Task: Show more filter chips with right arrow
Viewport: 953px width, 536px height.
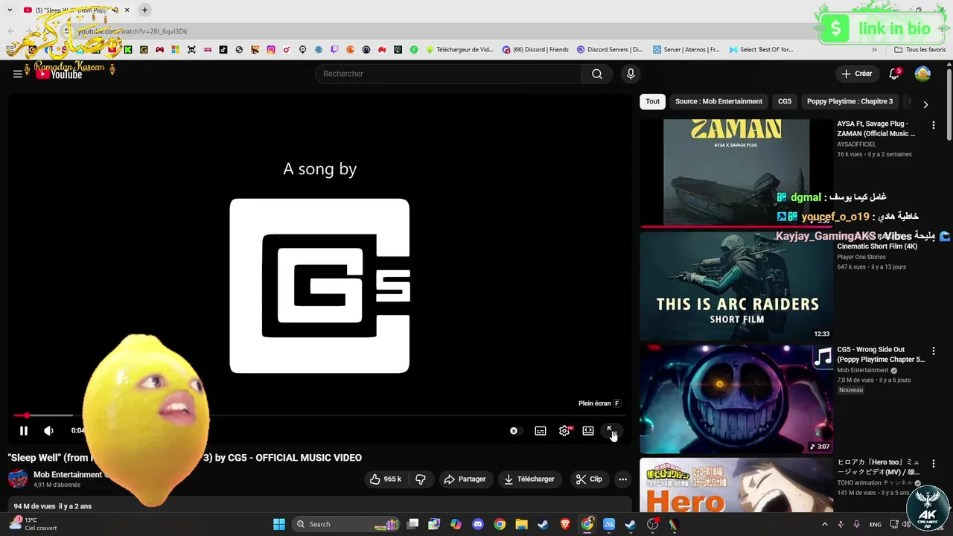Action: 925,104
